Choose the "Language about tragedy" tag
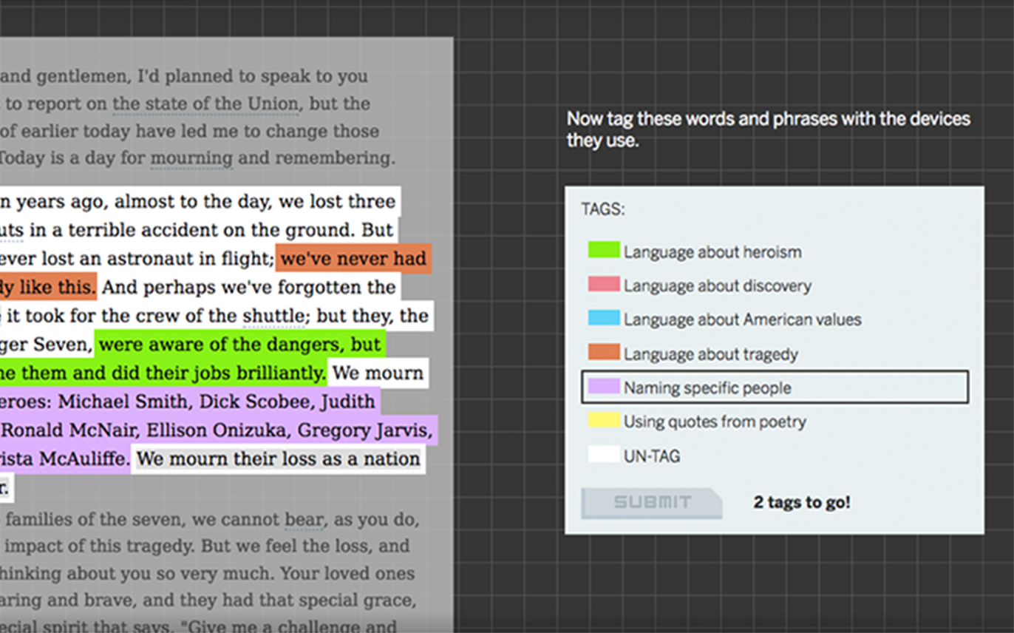The image size is (1014, 633). (710, 354)
